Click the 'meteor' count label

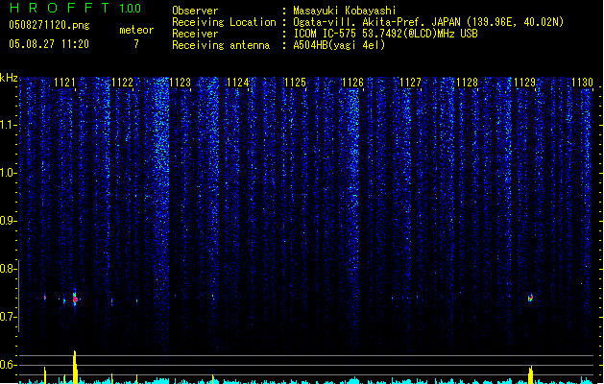tap(136, 30)
